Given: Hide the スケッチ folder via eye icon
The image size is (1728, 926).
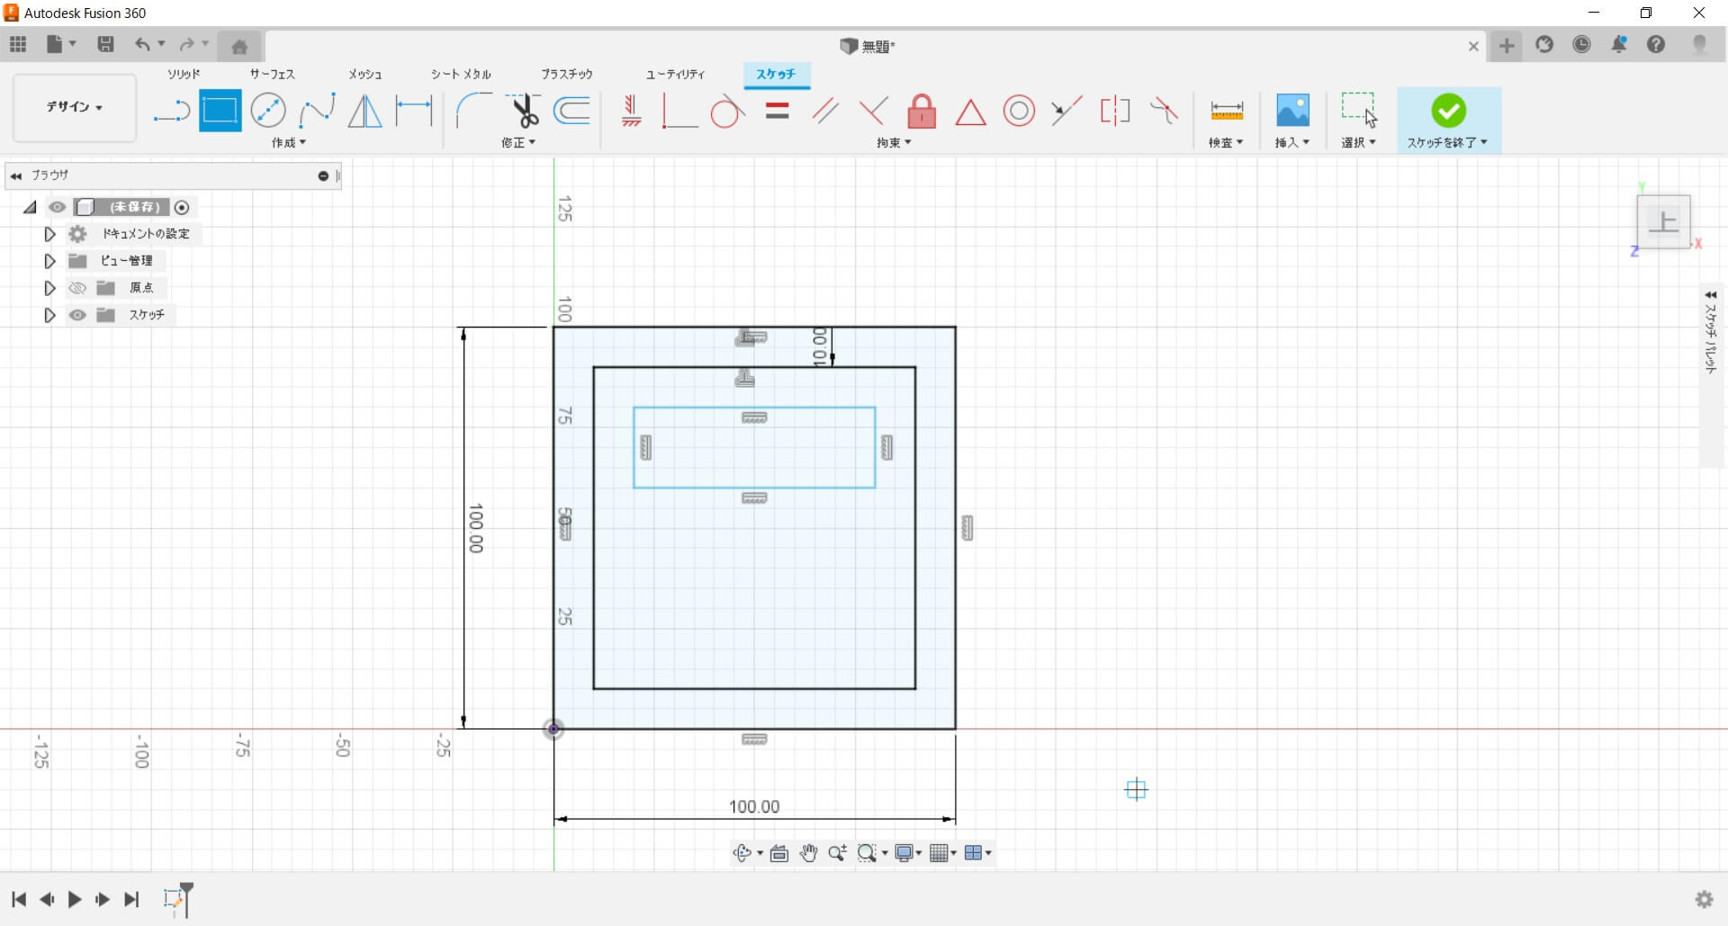Looking at the screenshot, I should (x=78, y=315).
